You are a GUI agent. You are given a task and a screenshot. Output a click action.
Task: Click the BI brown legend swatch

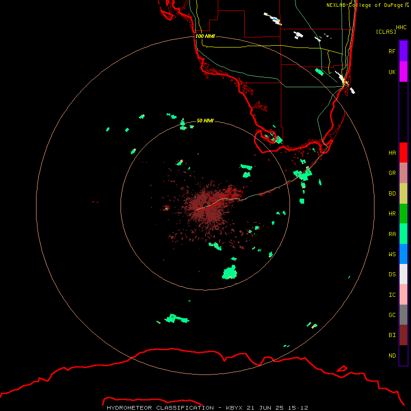(403, 335)
